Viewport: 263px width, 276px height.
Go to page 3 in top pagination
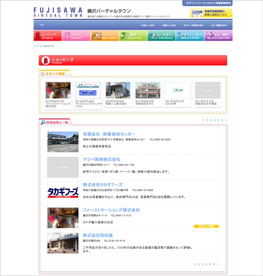(x=211, y=120)
